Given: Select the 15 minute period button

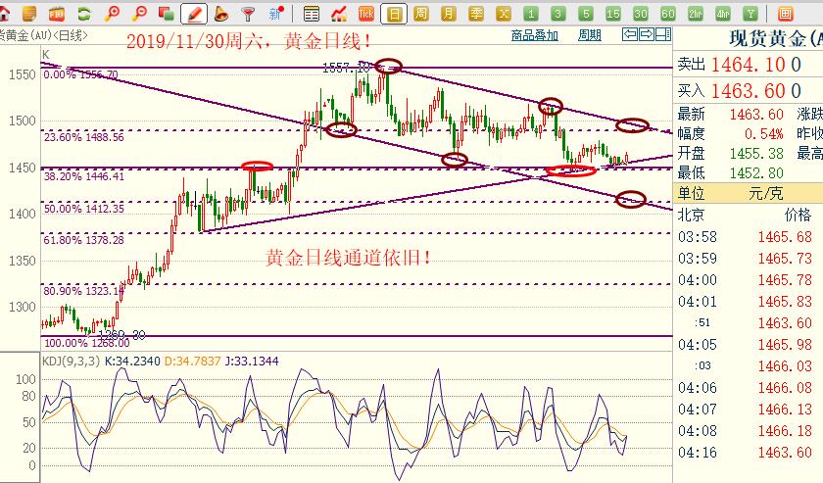Looking at the screenshot, I should pos(613,14).
